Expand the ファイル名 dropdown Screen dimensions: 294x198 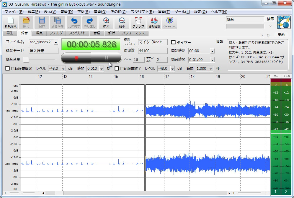56,42
